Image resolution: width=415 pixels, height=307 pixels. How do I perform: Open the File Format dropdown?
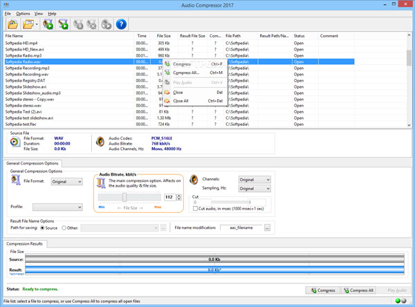(66, 182)
